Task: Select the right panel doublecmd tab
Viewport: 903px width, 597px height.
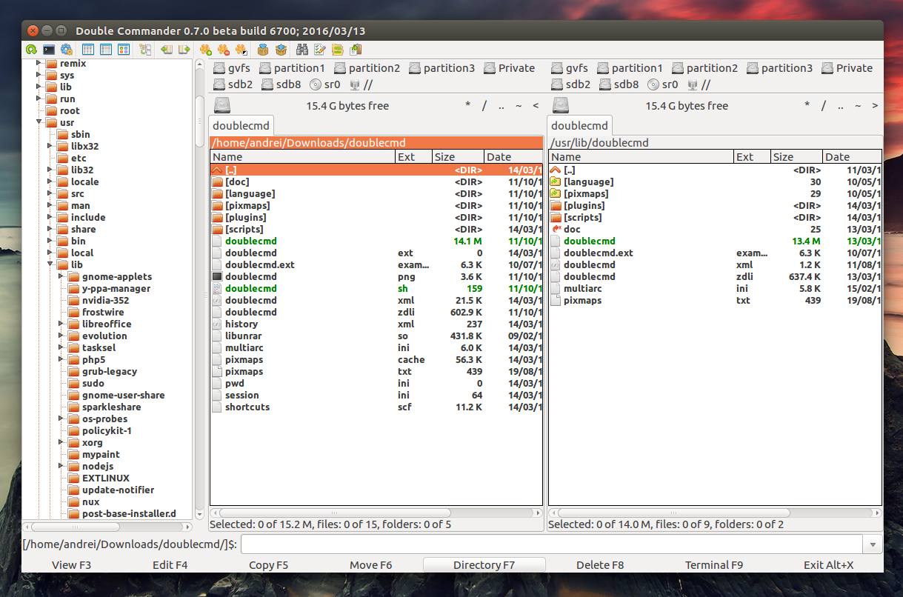Action: coord(579,125)
